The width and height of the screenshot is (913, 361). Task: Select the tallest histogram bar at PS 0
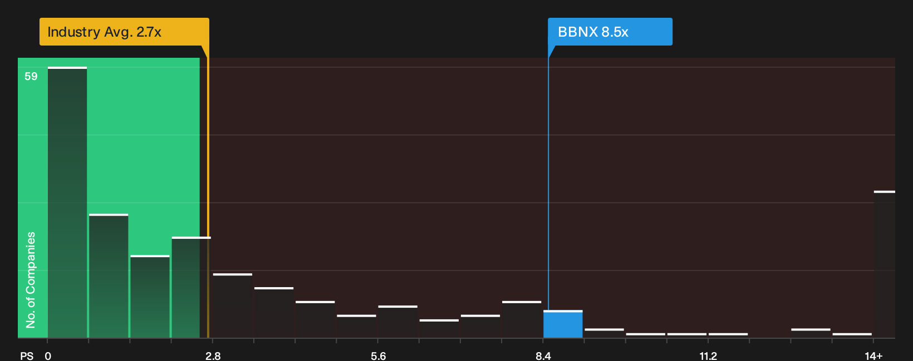coord(67,202)
